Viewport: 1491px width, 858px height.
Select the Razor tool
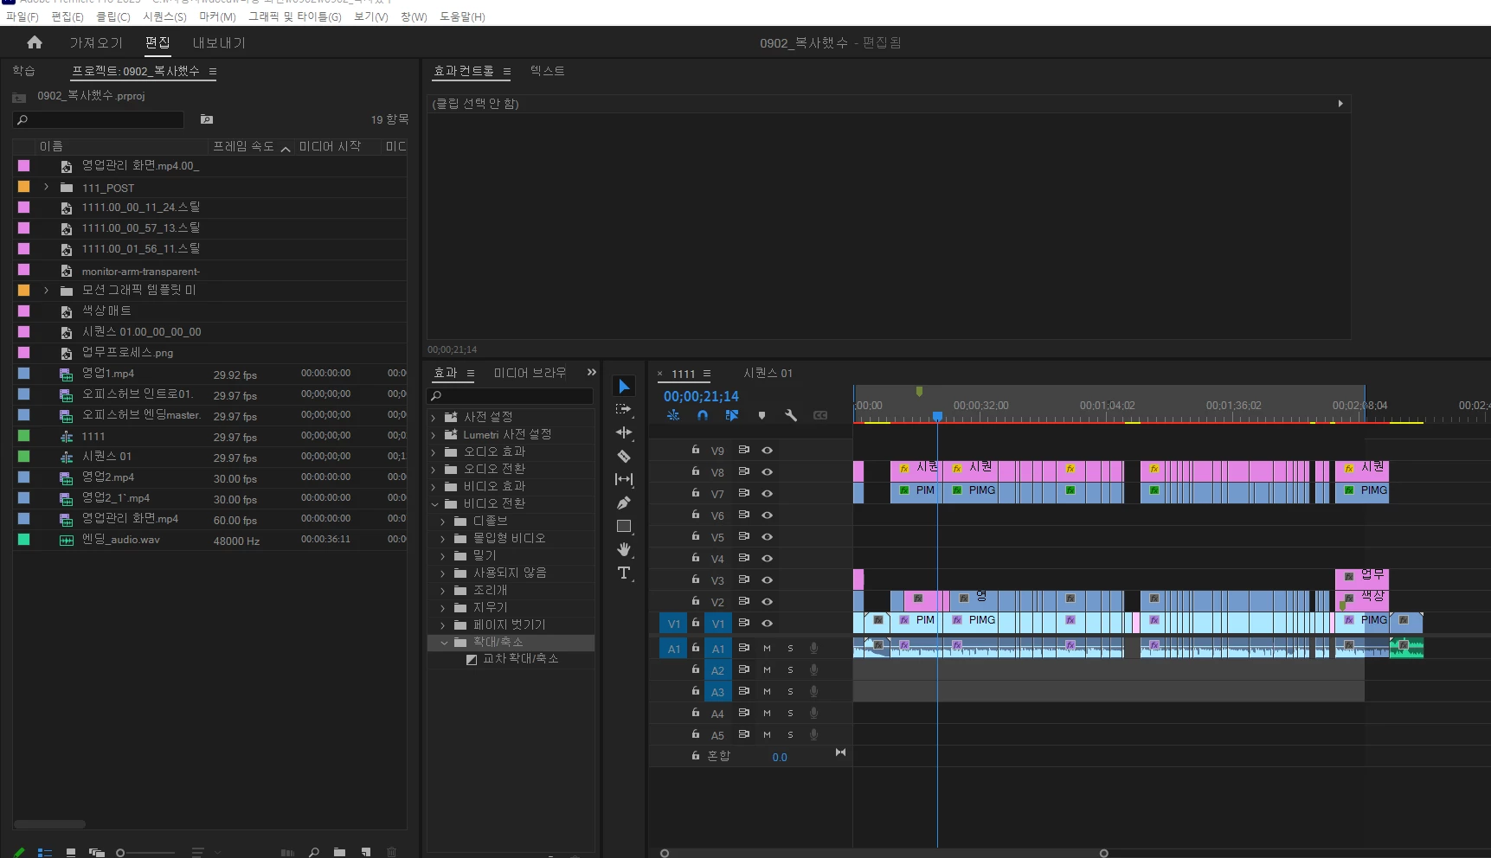[624, 456]
